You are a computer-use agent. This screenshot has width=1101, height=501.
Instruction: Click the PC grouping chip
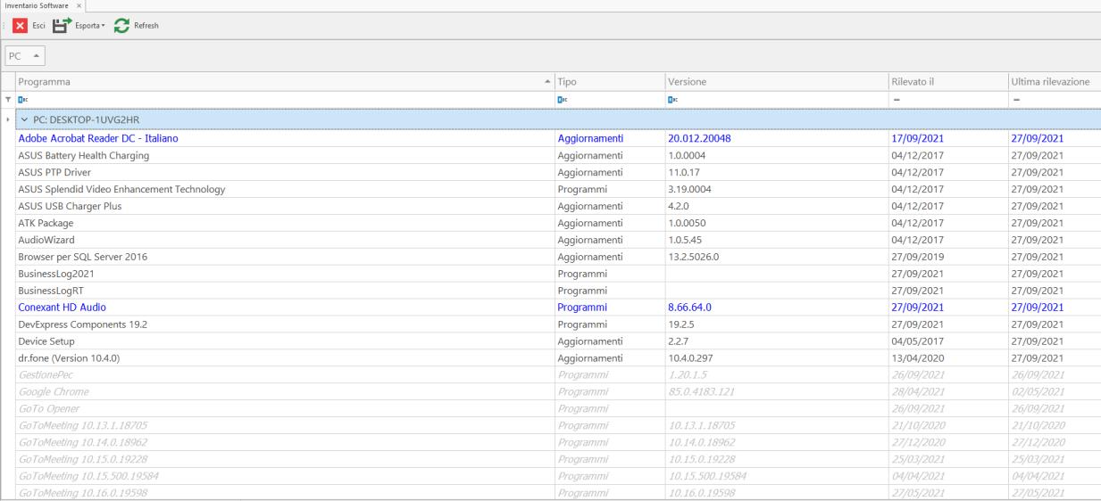24,55
